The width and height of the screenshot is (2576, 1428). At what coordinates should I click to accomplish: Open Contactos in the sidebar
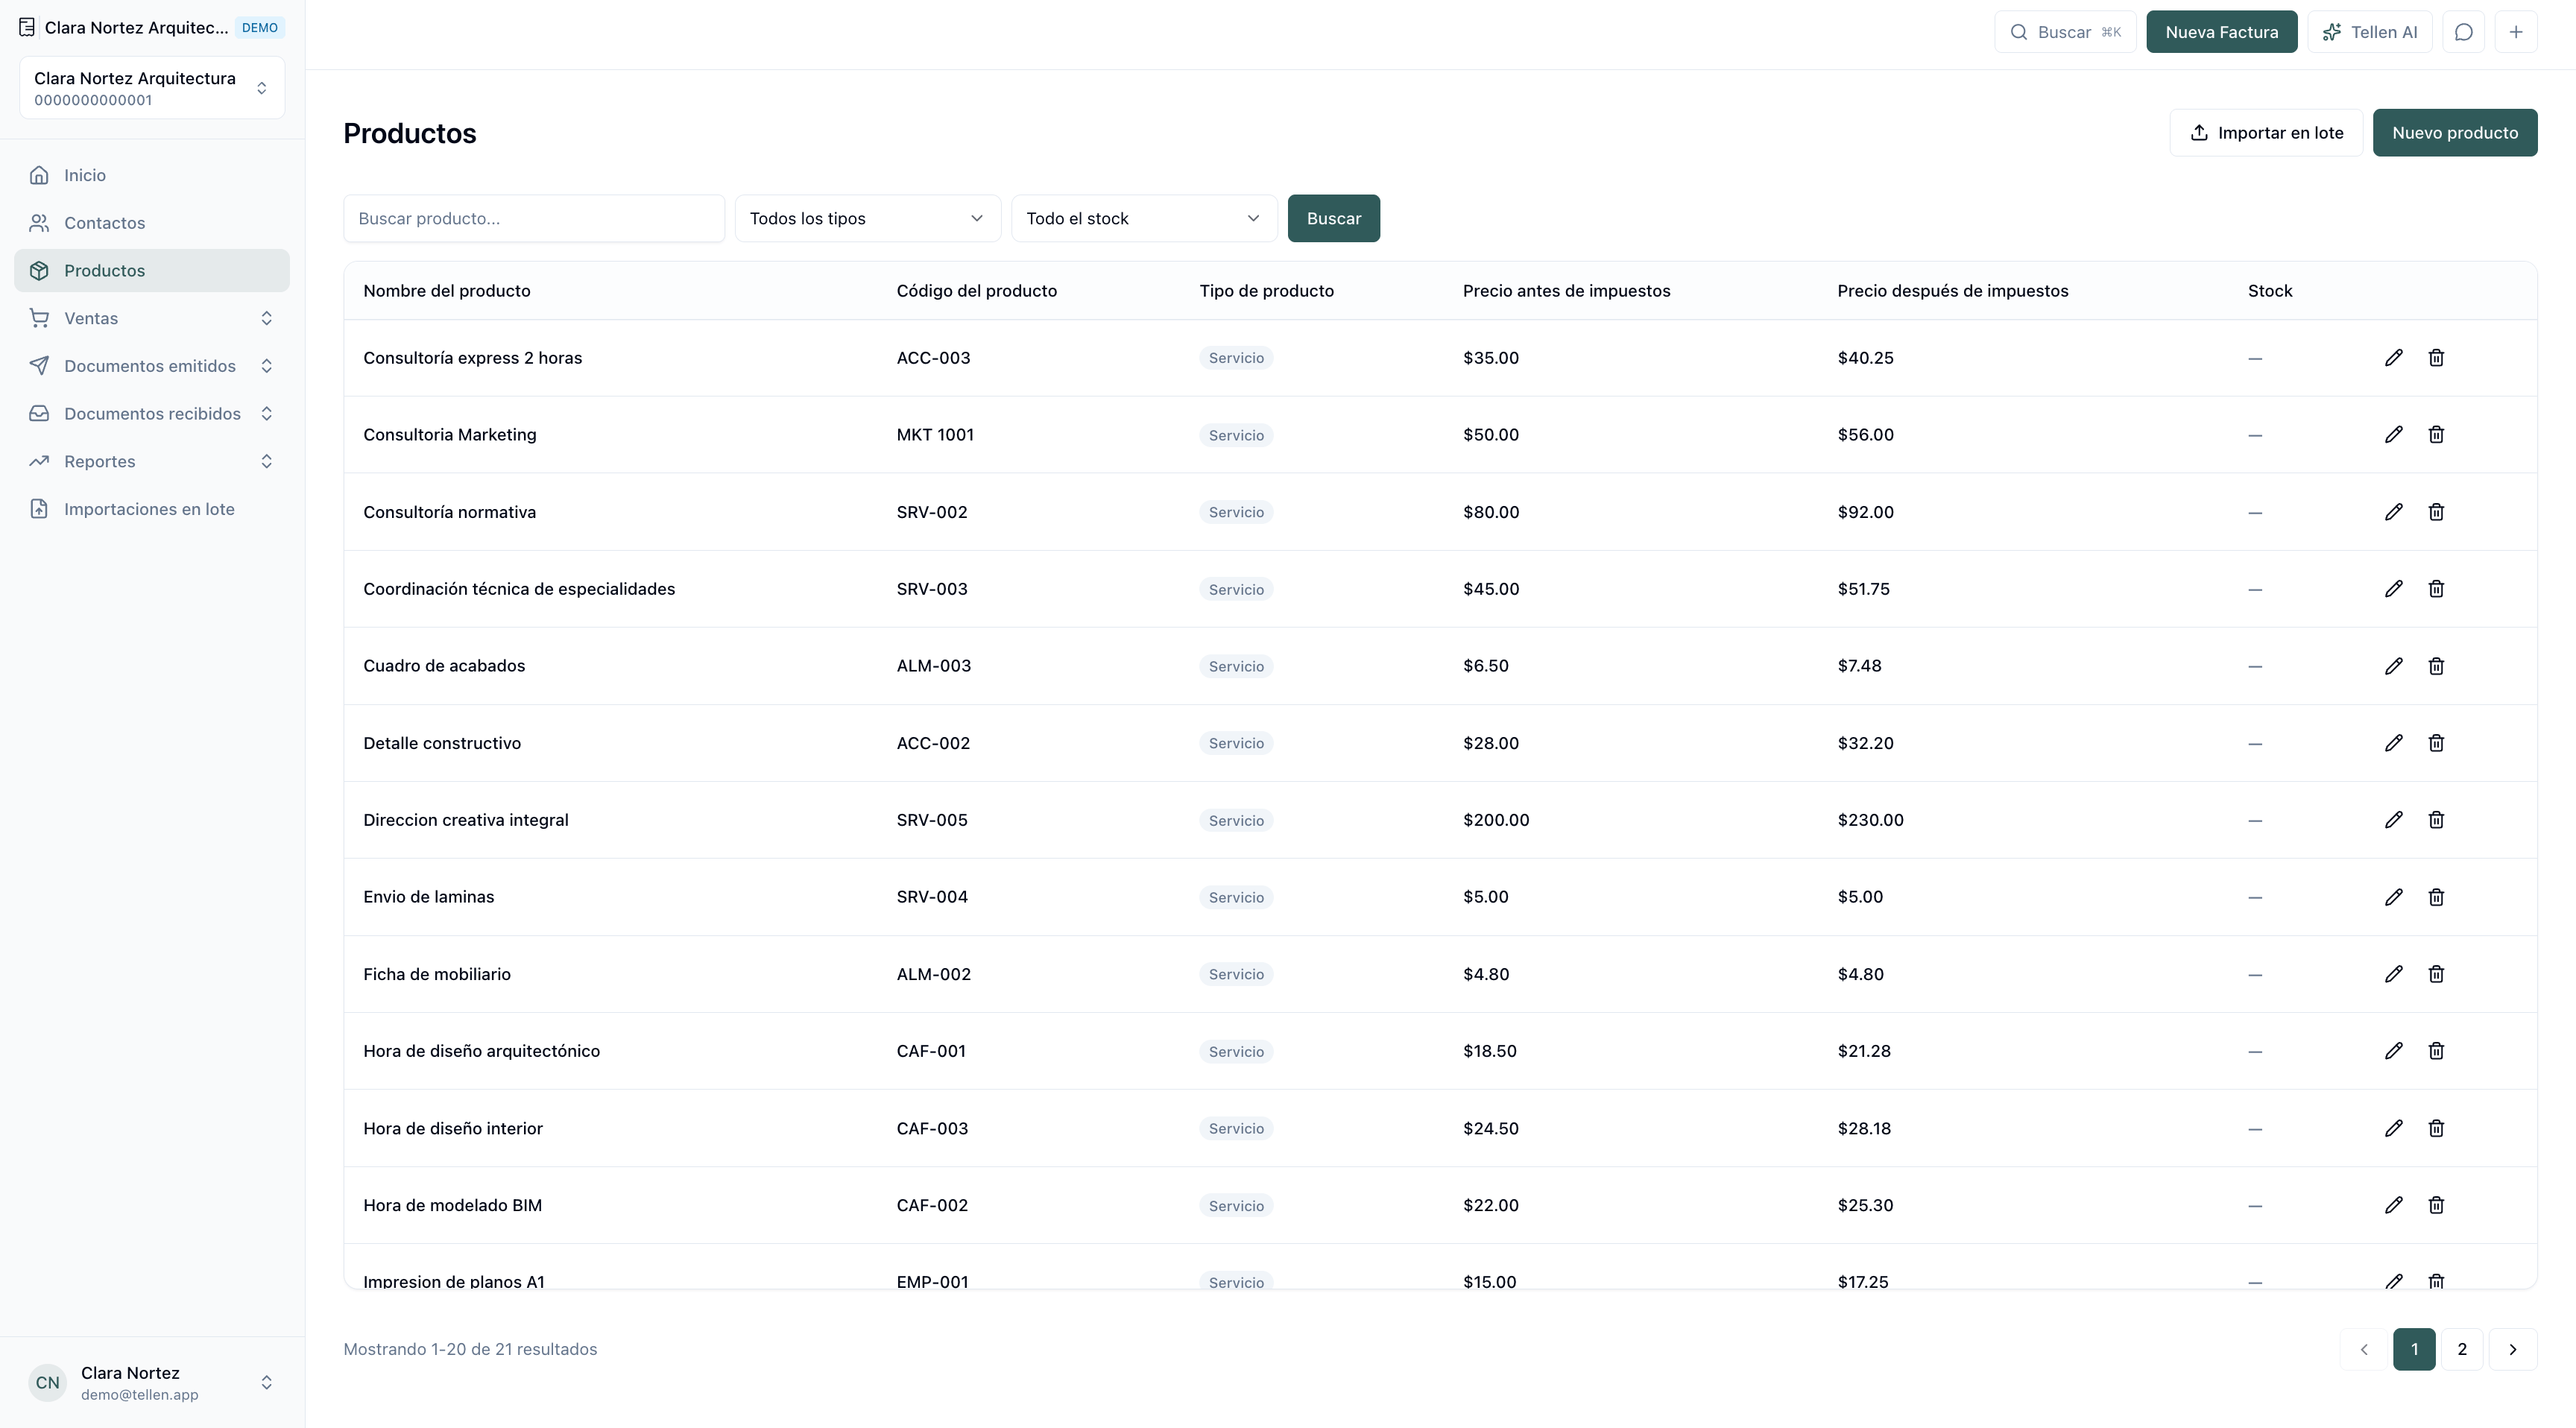coord(152,223)
